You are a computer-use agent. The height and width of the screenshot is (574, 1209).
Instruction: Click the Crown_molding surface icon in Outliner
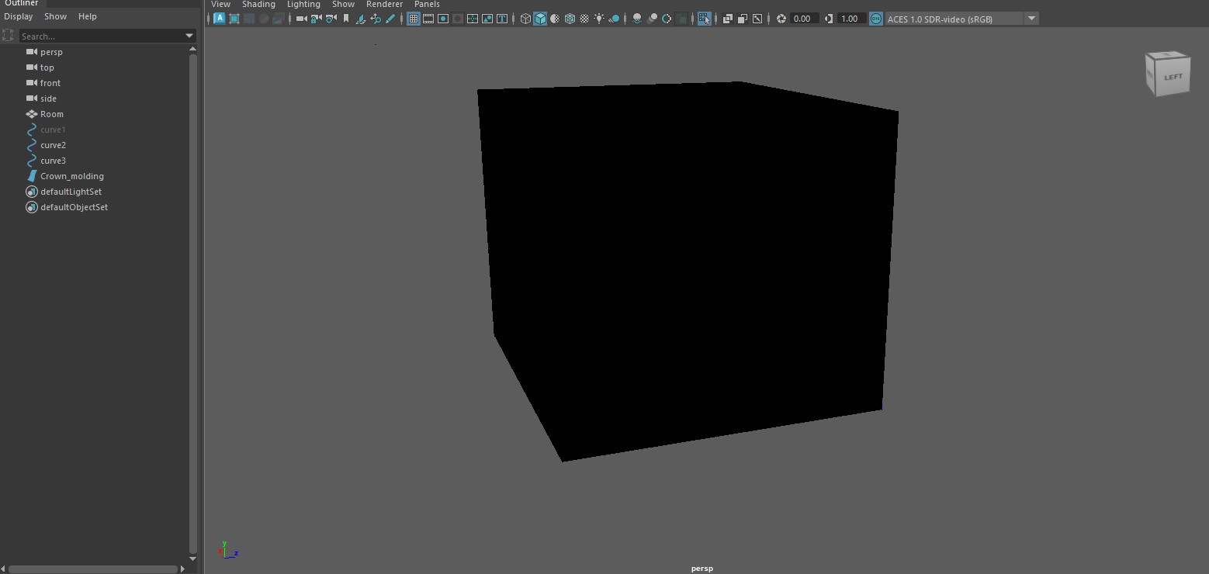32,176
